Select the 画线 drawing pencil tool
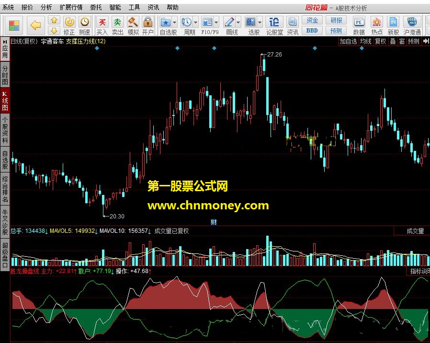This screenshot has height=343, width=430. point(229,23)
